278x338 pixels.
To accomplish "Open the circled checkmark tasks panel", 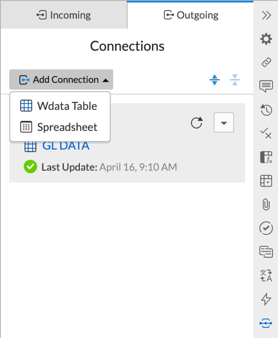I will 266,228.
